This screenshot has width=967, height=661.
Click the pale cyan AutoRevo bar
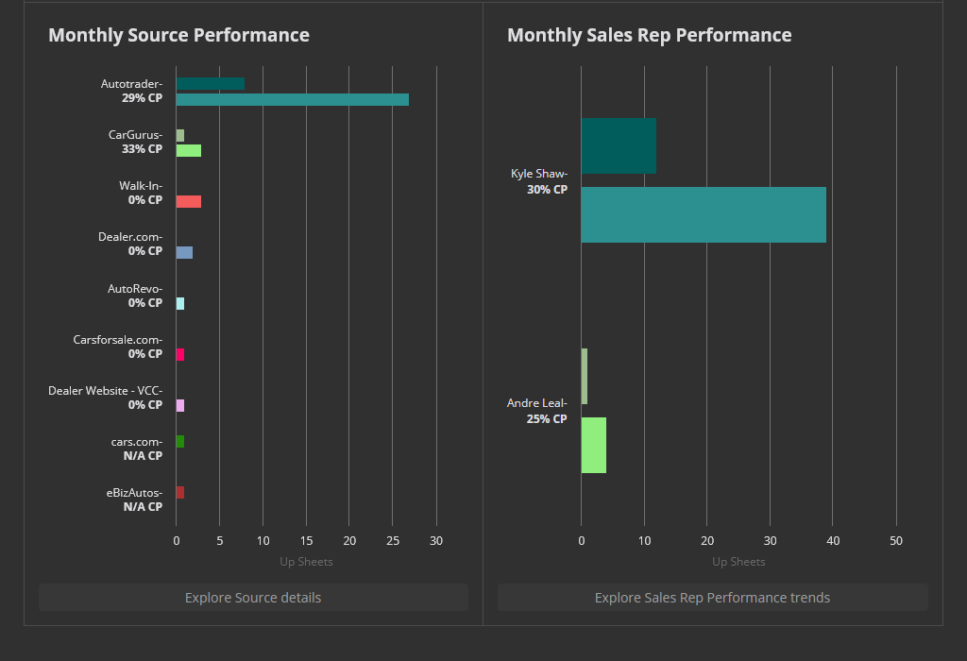pos(180,303)
